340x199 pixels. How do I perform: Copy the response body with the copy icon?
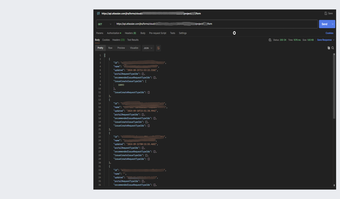tap(329, 48)
